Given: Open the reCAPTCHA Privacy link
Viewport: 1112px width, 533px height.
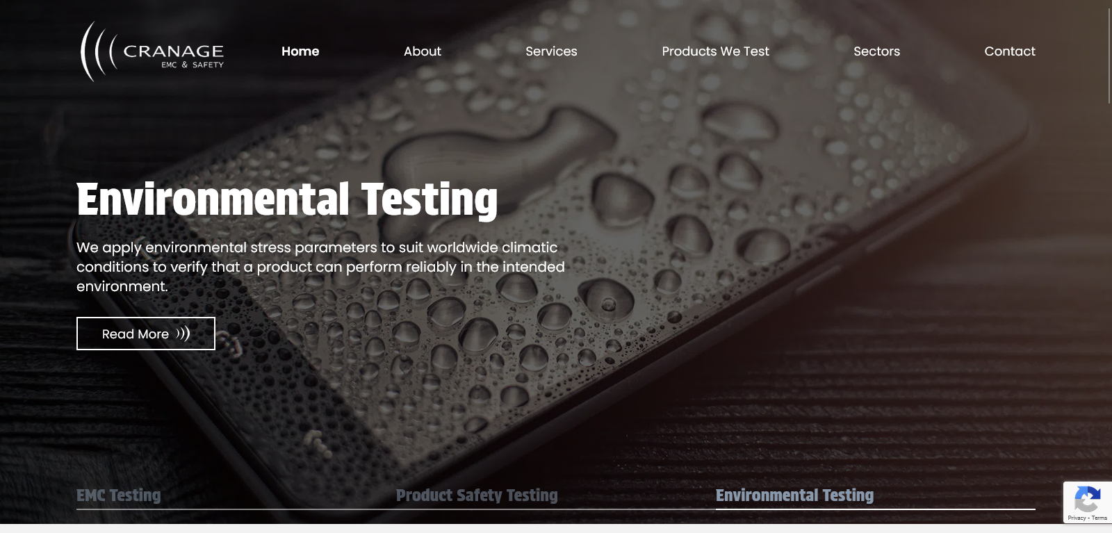Looking at the screenshot, I should [x=1077, y=518].
